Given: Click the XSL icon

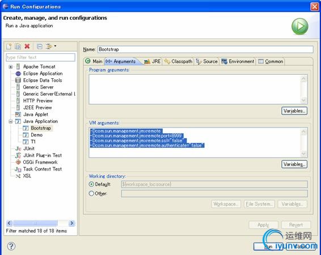Looking at the screenshot, I should (18, 176).
